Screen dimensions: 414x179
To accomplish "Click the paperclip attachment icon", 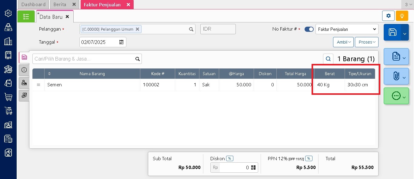I will coord(396,76).
